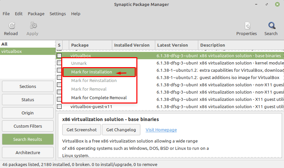The height and width of the screenshot is (168, 284).
Task: Click the Reload toolbar icon
Action: click(x=12, y=25)
